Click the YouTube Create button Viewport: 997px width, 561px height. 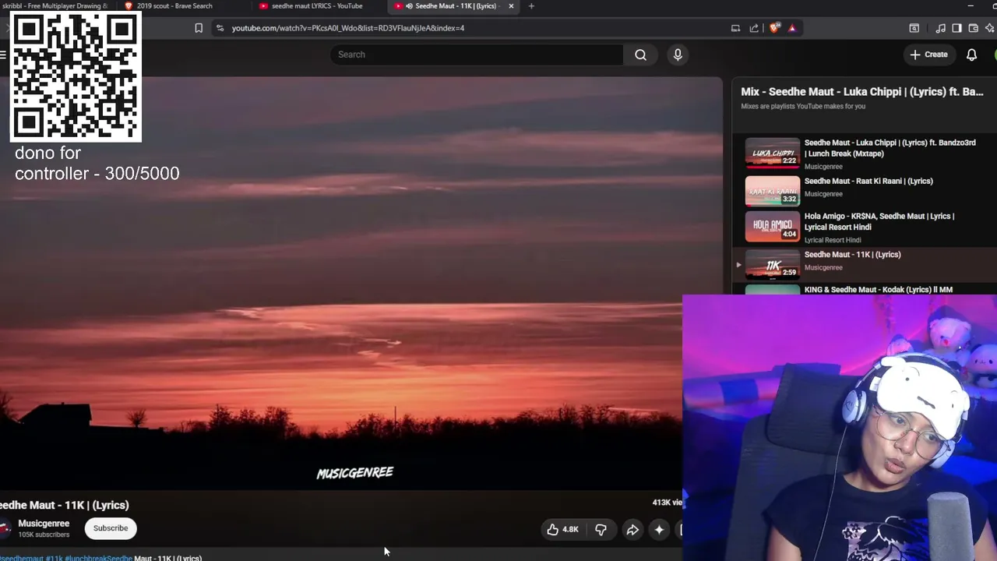[x=929, y=55]
